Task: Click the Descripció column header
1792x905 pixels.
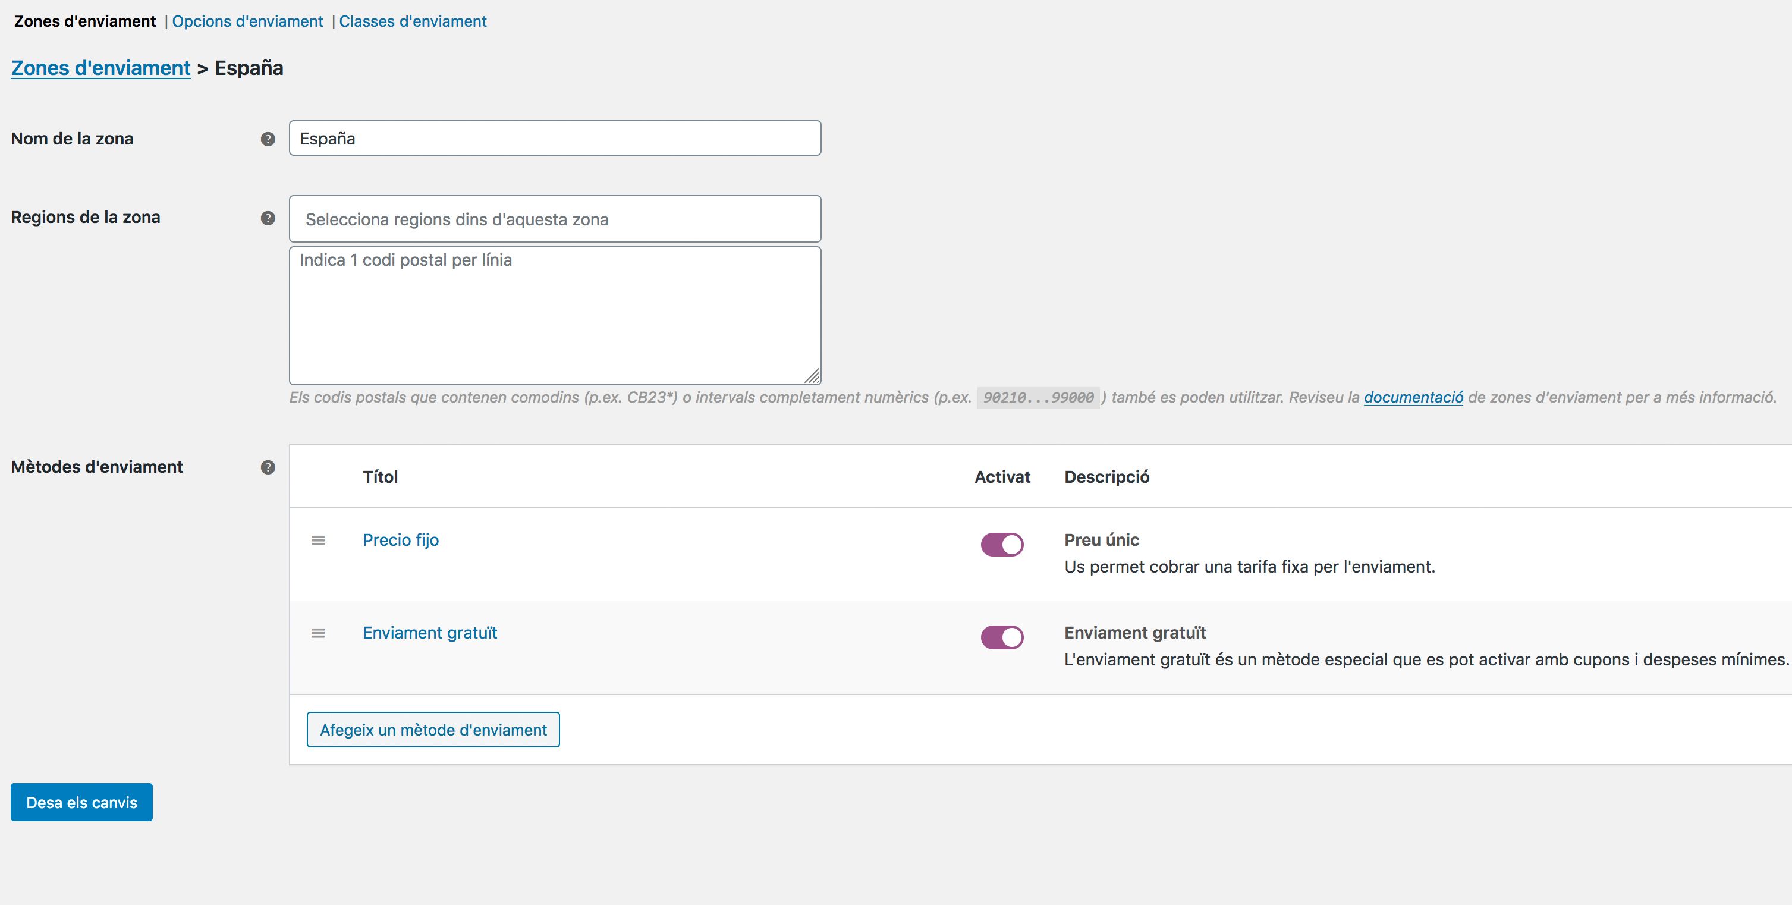Action: (x=1107, y=476)
